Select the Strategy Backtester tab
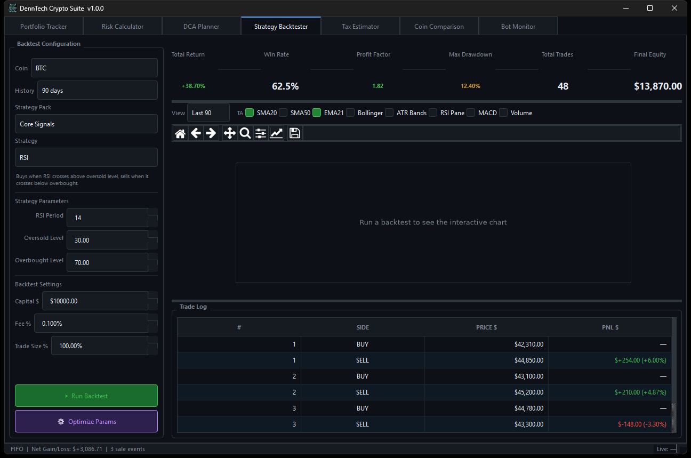Image resolution: width=691 pixels, height=458 pixels. coord(281,26)
